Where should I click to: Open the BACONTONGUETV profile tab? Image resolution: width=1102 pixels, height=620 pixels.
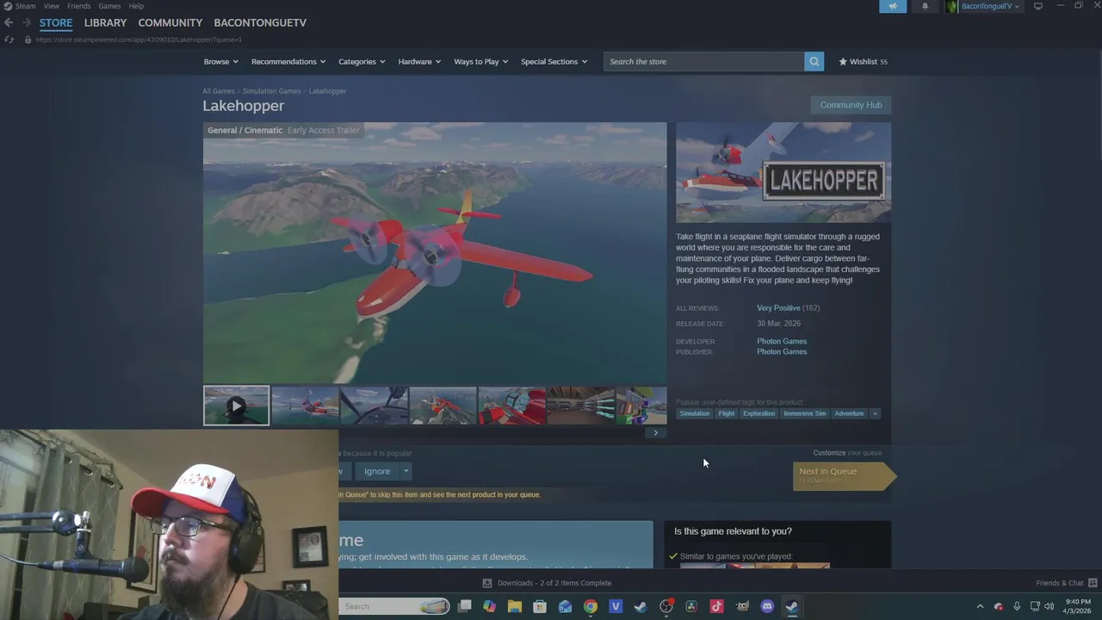point(260,22)
